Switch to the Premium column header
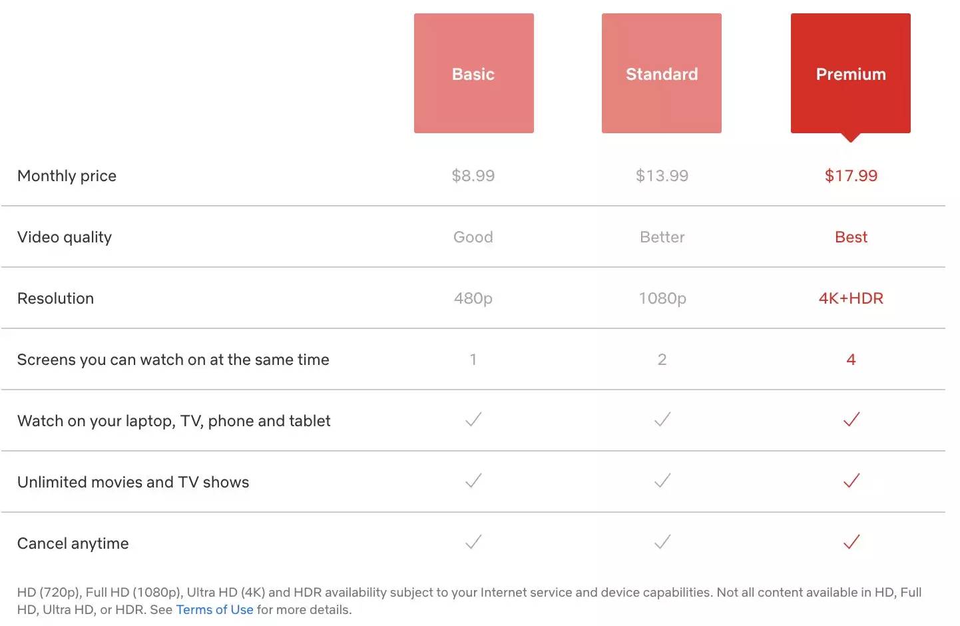The width and height of the screenshot is (960, 626). tap(850, 73)
